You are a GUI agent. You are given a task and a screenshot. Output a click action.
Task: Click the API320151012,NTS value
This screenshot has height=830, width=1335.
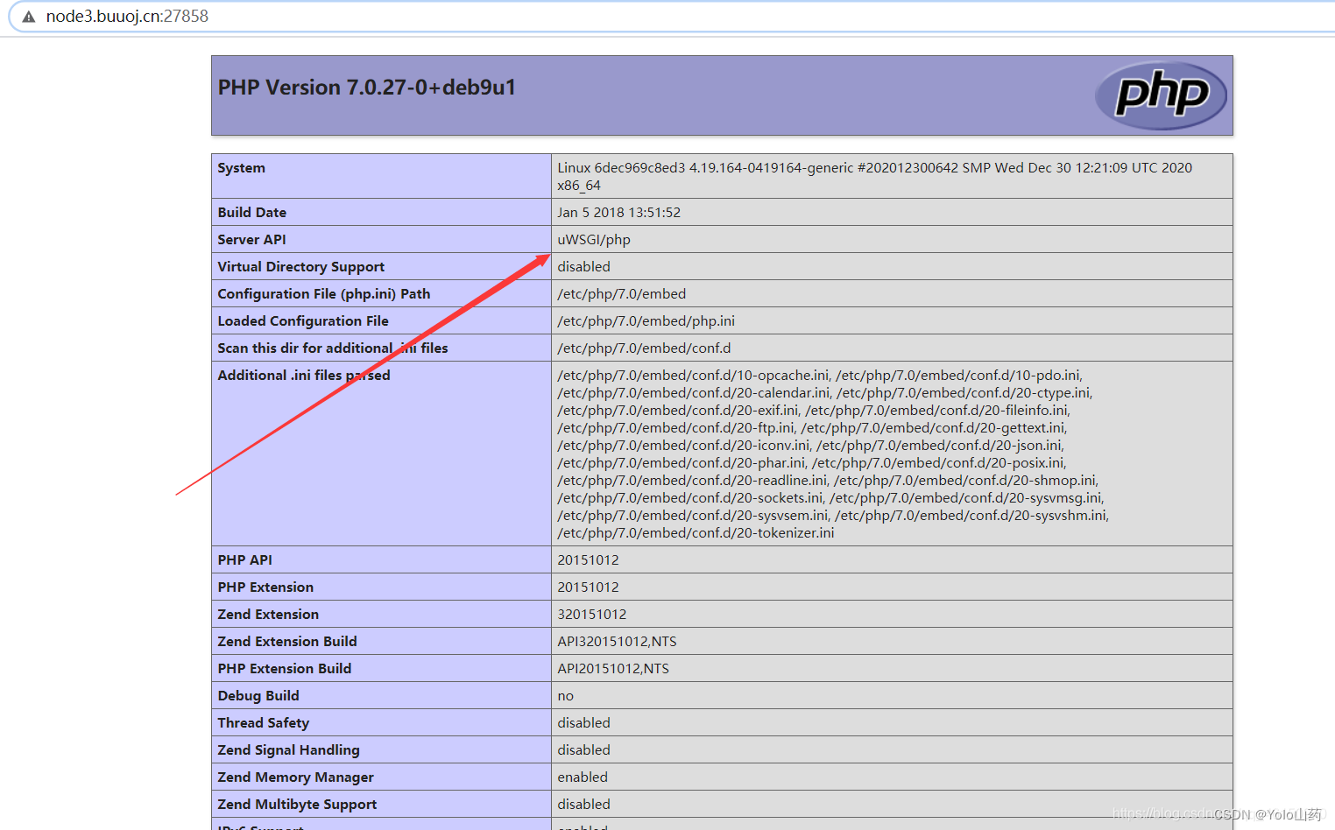(618, 642)
